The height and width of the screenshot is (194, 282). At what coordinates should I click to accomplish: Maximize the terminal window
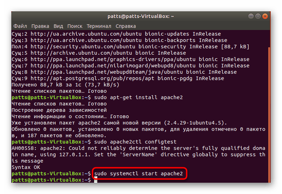click(x=258, y=16)
